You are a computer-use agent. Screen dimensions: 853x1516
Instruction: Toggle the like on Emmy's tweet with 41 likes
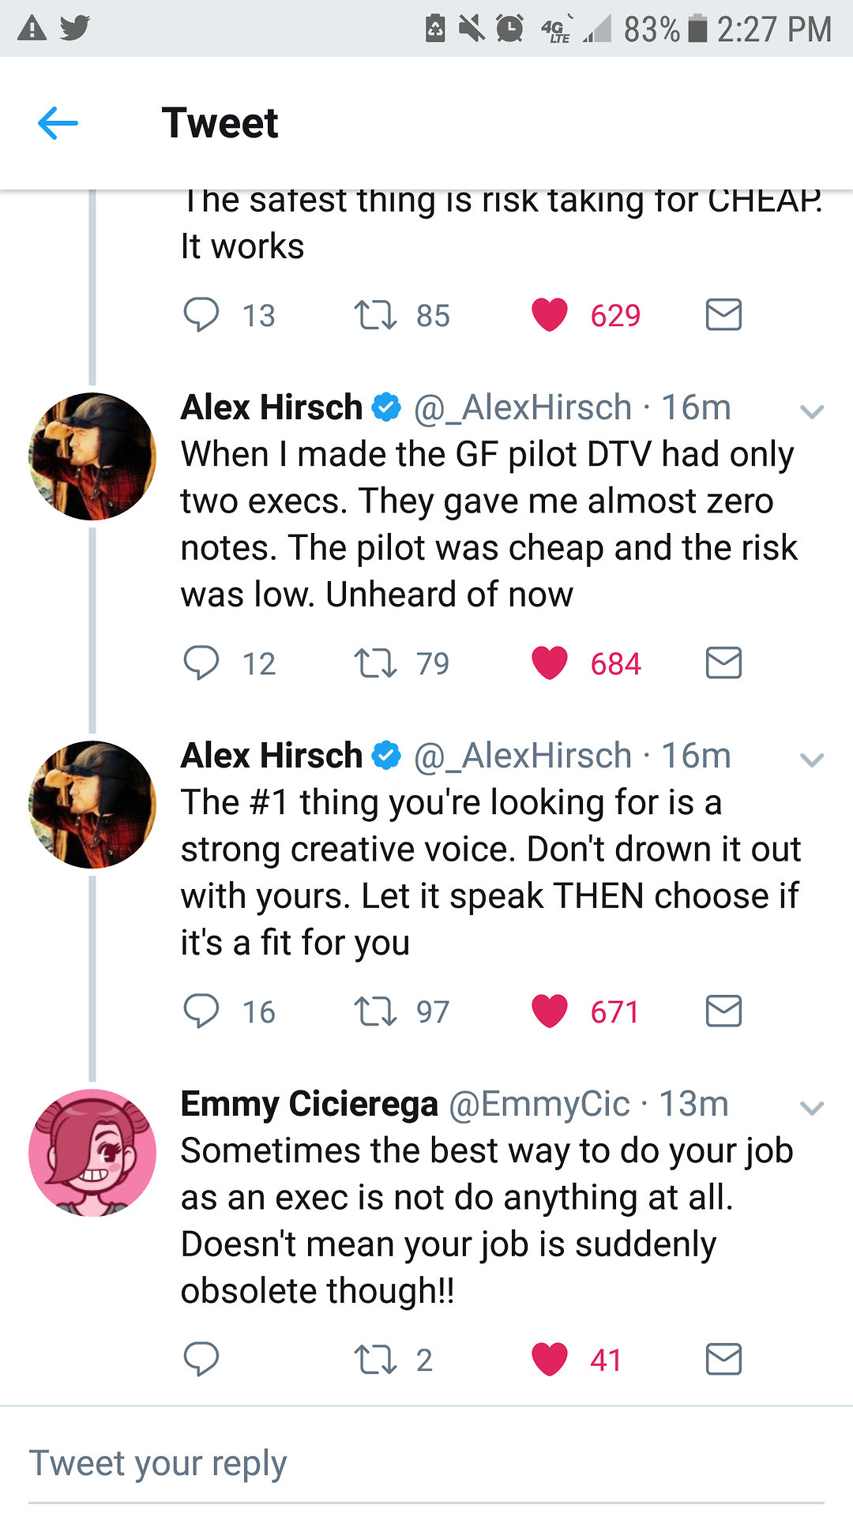coord(550,1359)
